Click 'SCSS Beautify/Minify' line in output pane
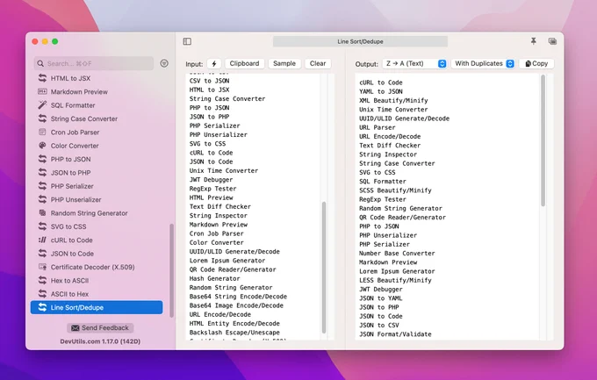 pyautogui.click(x=395, y=190)
